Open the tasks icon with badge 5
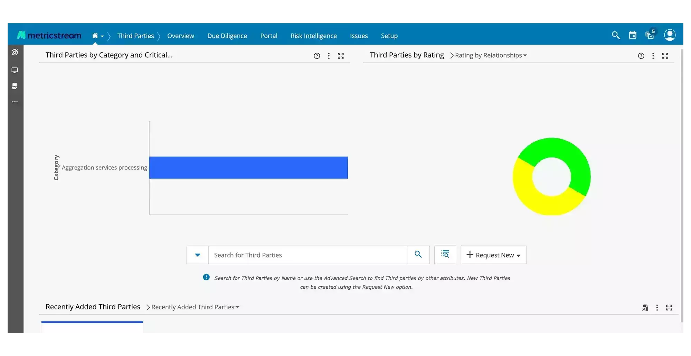 tap(650, 35)
